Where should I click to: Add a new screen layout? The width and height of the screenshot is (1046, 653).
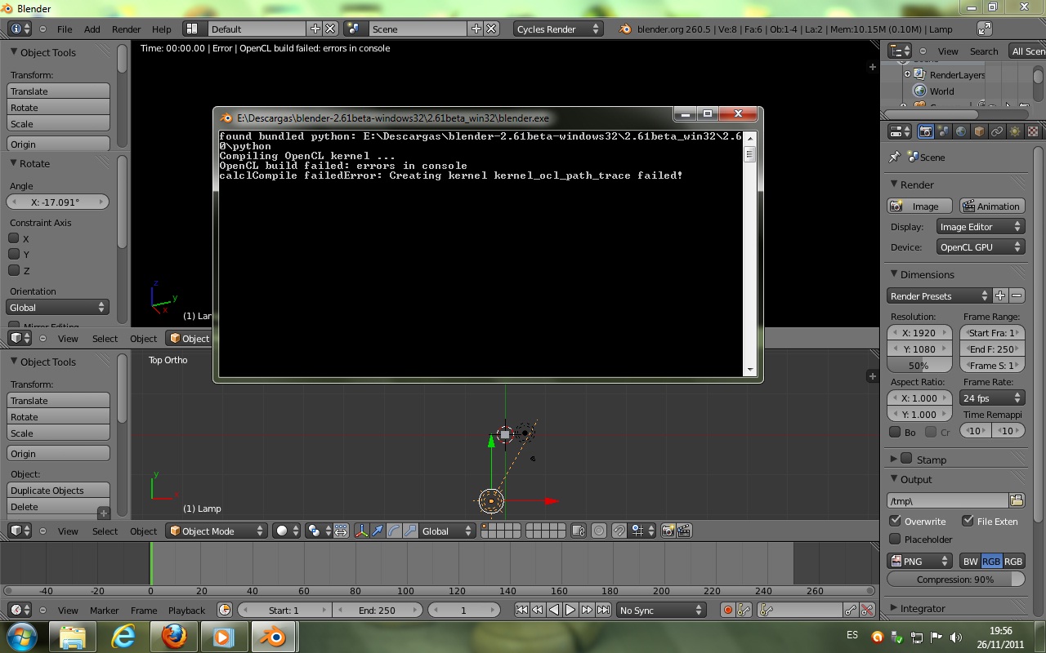315,29
